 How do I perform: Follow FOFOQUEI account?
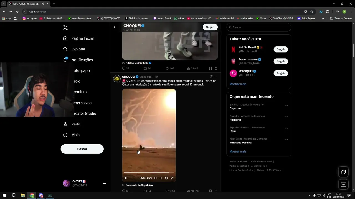281,73
